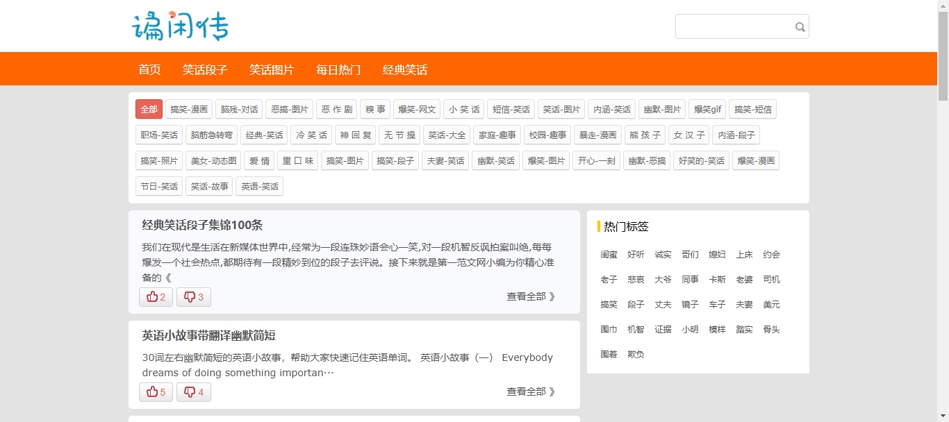Downvote the 经典笑话段子集锦100条 post

pos(193,297)
